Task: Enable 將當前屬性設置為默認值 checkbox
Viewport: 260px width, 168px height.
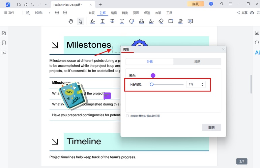Action: pos(127,116)
